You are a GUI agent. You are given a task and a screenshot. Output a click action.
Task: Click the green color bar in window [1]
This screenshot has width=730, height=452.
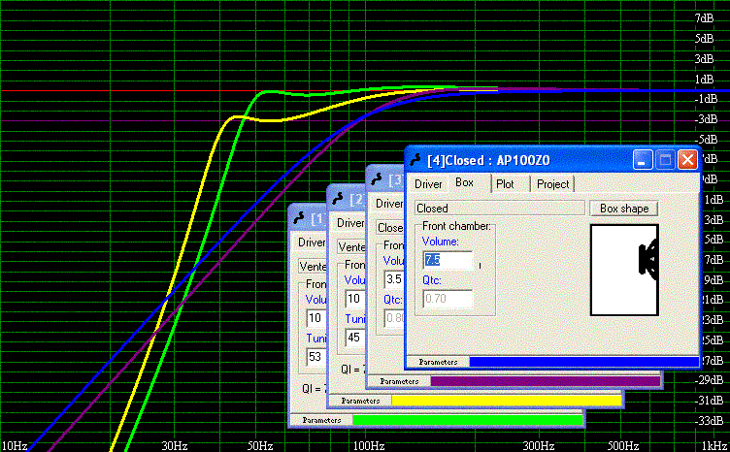click(x=468, y=420)
